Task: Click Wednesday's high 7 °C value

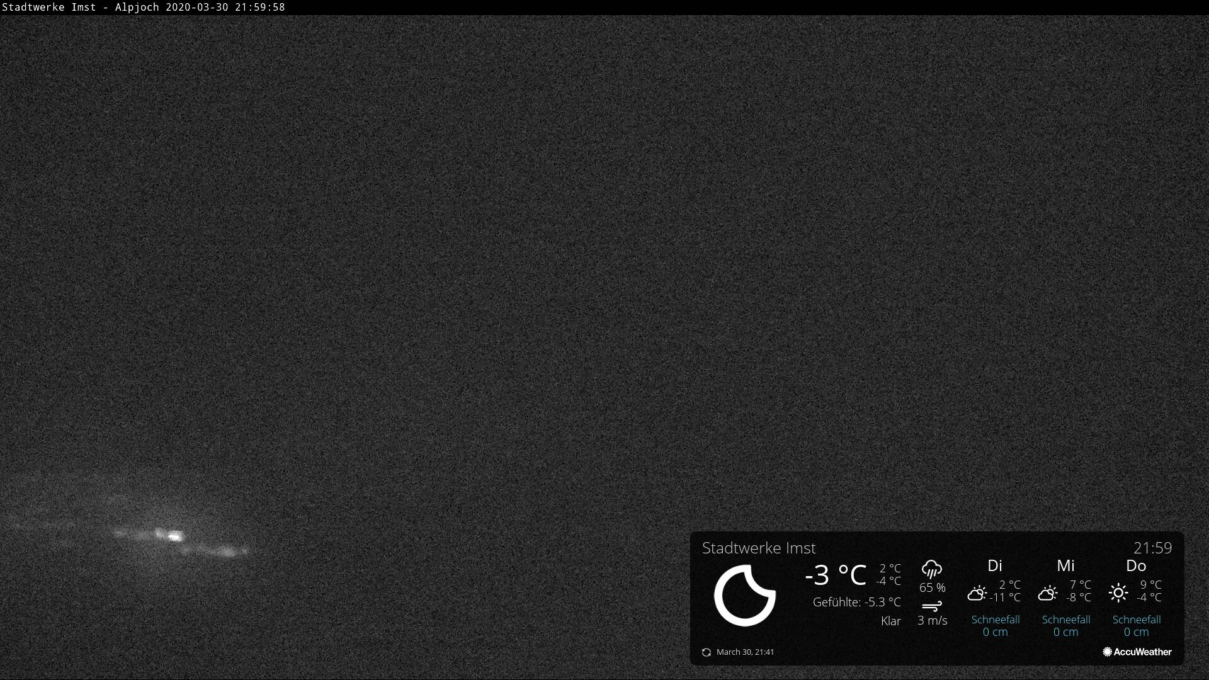Action: point(1080,585)
